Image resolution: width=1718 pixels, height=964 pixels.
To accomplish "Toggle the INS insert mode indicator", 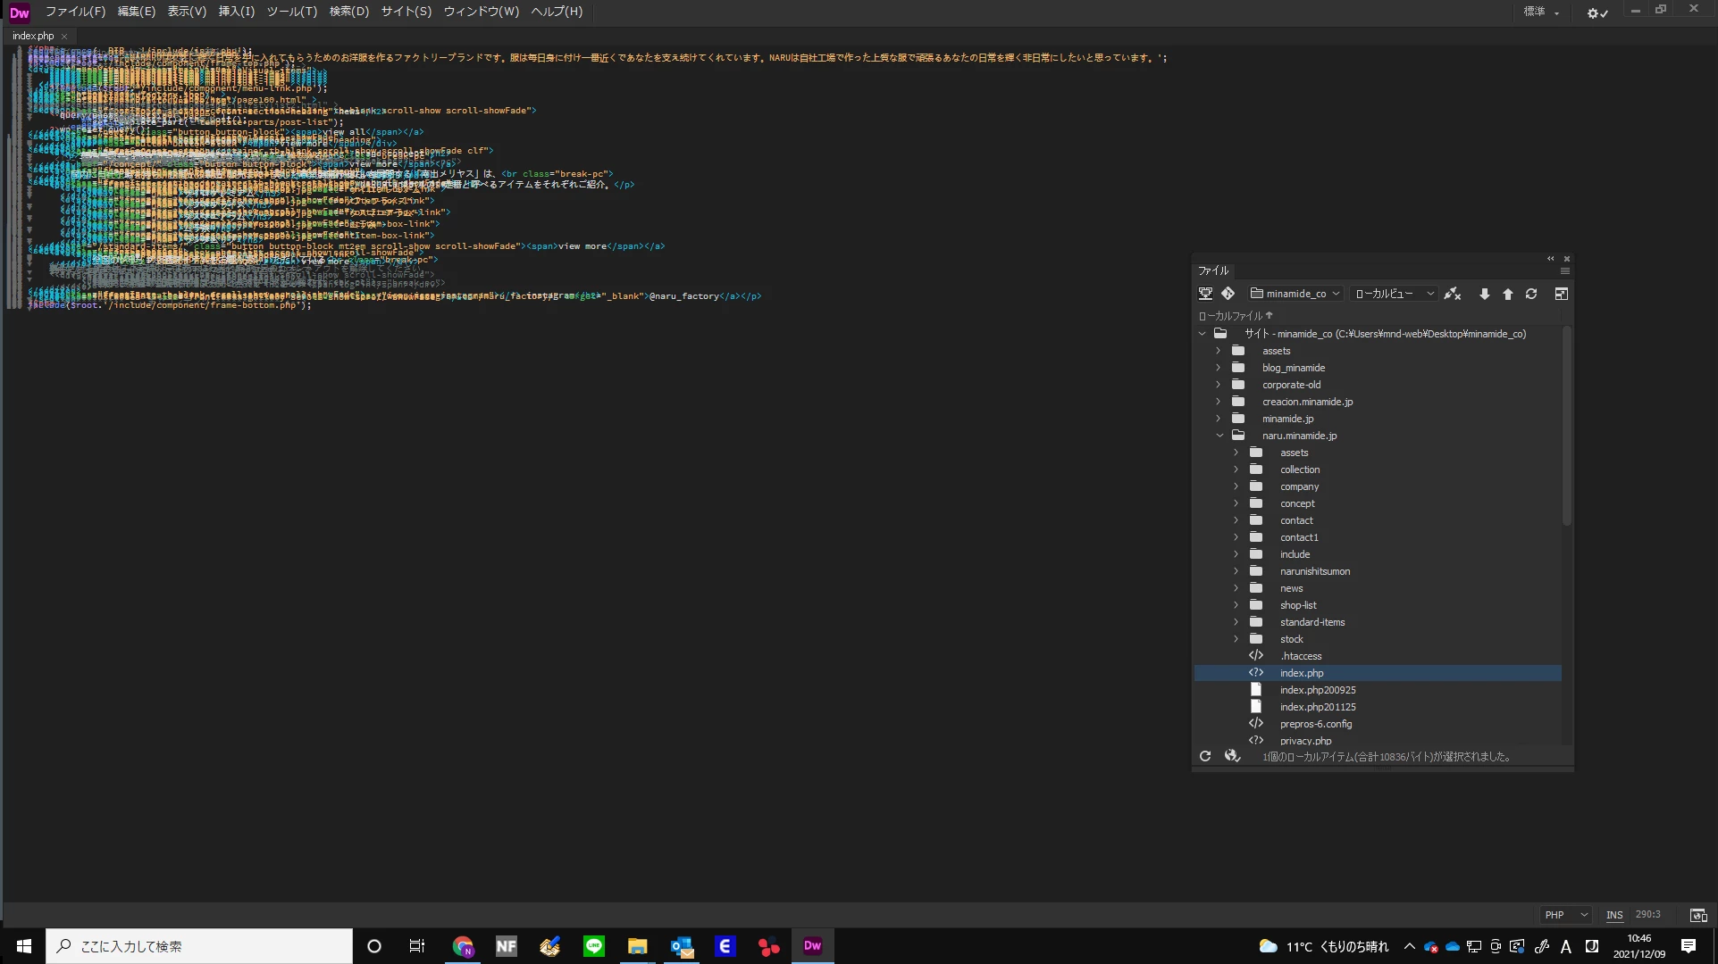I will (x=1613, y=915).
